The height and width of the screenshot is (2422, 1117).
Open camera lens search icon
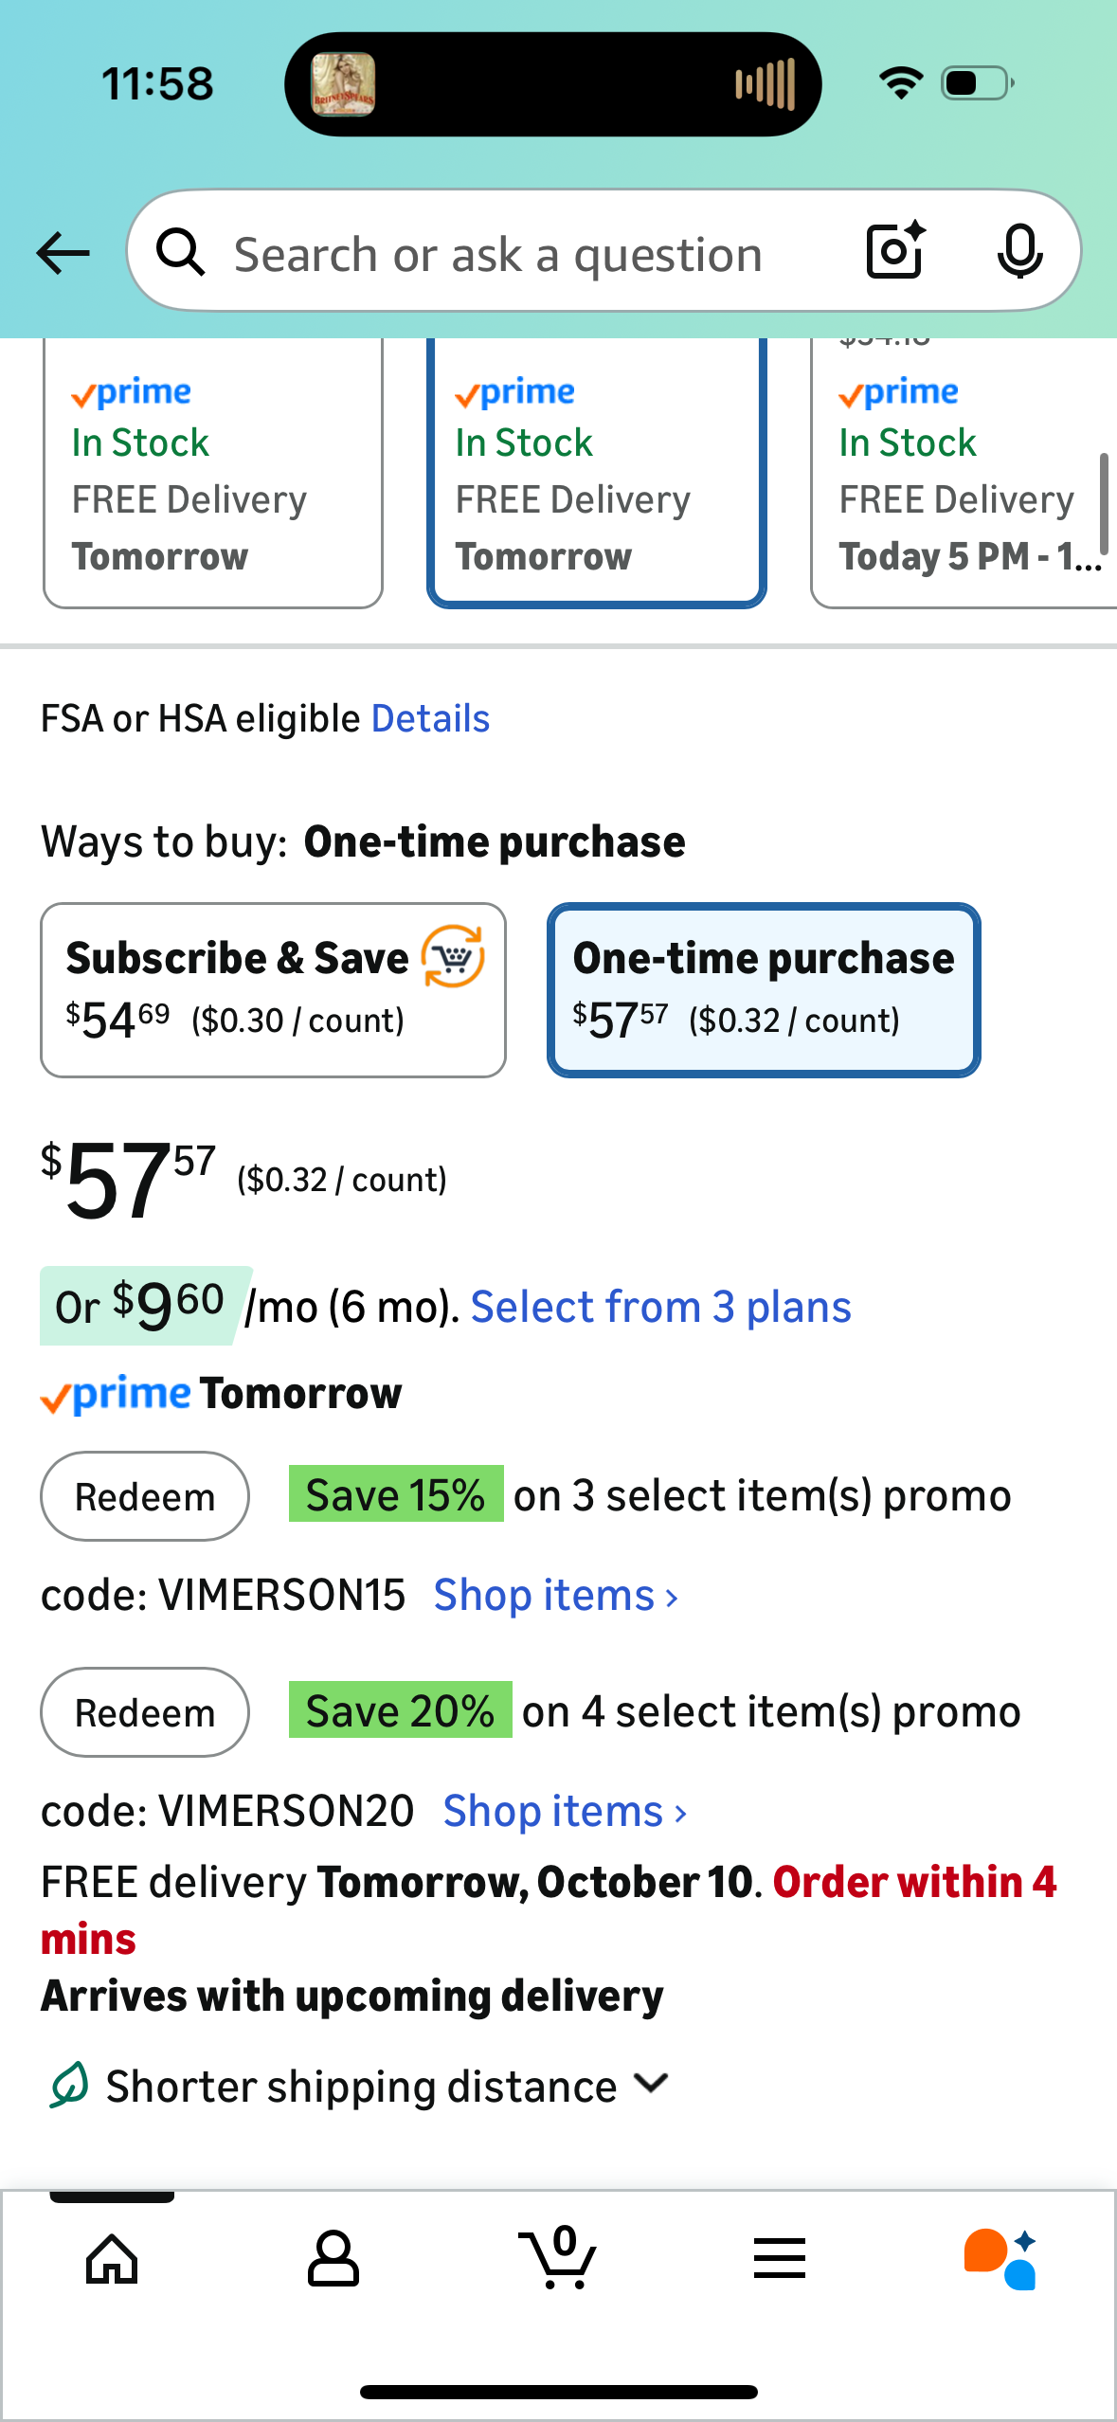(x=895, y=251)
